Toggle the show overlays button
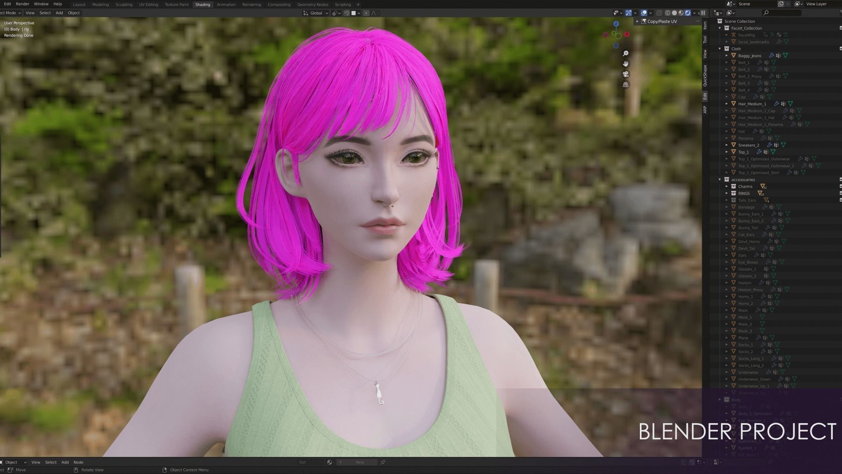This screenshot has width=842, height=474. click(644, 13)
